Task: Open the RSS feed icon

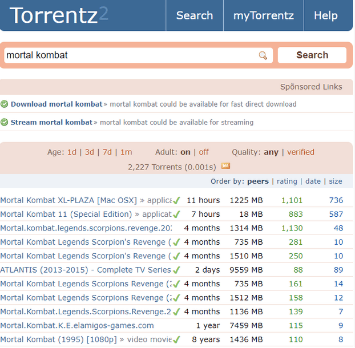Action: pos(225,166)
